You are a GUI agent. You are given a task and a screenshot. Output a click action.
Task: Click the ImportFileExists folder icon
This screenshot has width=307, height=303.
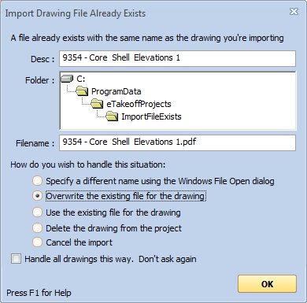point(113,116)
